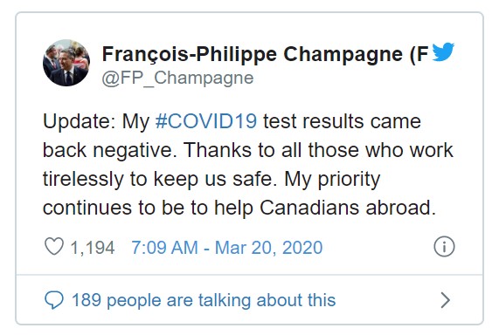499x335 pixels.
Task: Click the blue Twitter bird logo
Action: pyautogui.click(x=443, y=51)
